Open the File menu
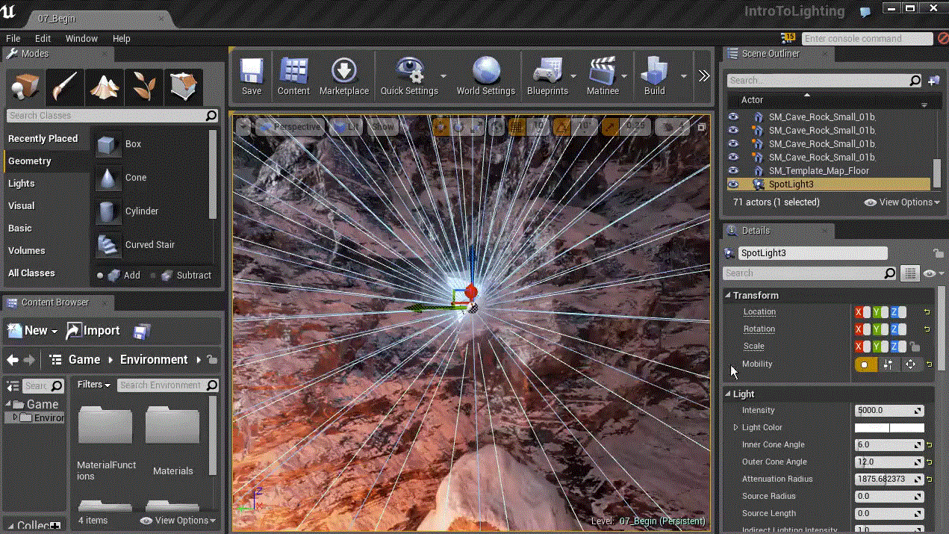Image resolution: width=949 pixels, height=534 pixels. (x=13, y=38)
